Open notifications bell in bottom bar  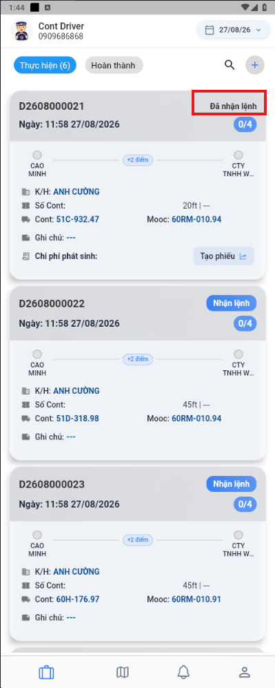point(183,671)
